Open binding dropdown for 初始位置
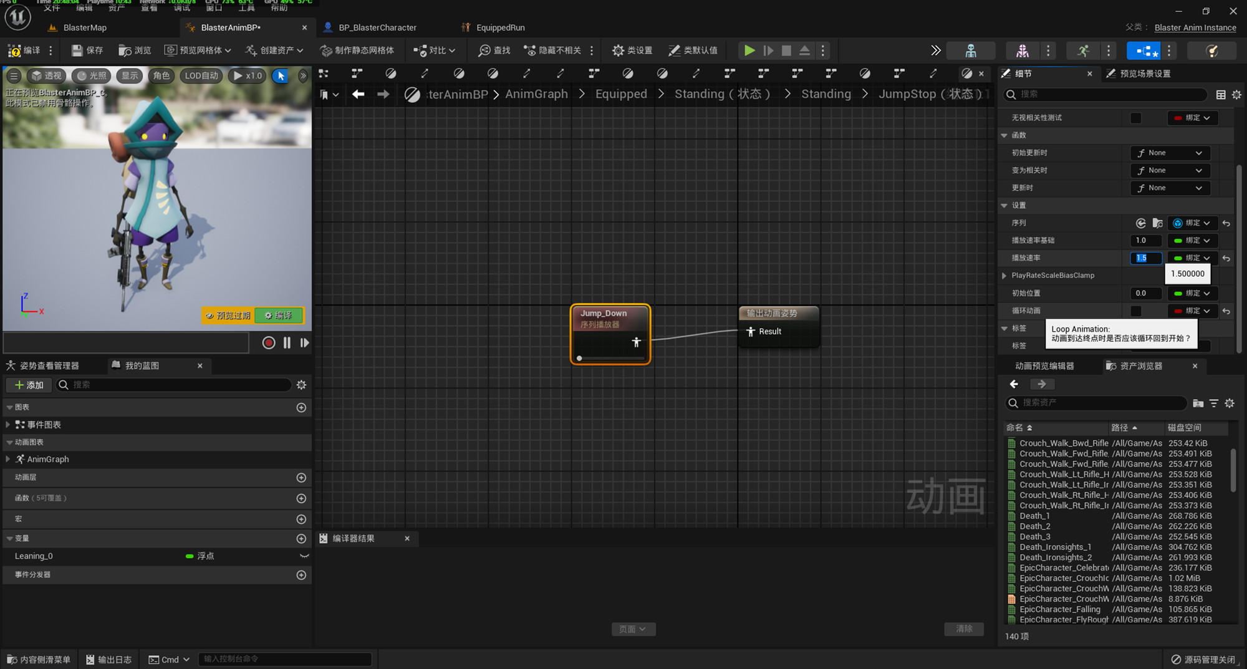The image size is (1247, 669). pyautogui.click(x=1192, y=293)
